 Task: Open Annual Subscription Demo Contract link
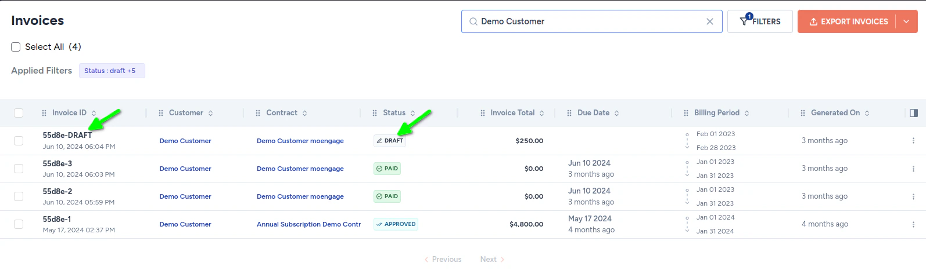308,224
